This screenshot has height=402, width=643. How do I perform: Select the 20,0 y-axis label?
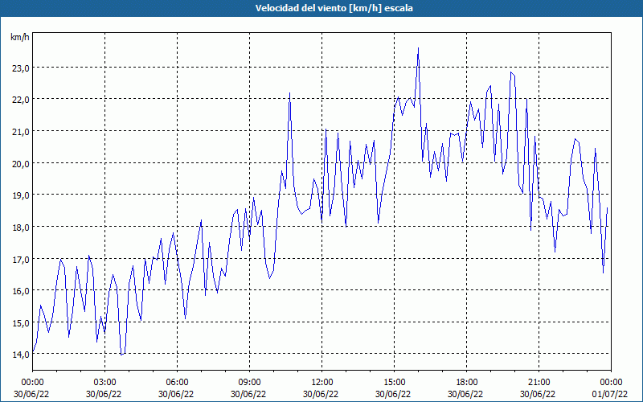pos(21,164)
